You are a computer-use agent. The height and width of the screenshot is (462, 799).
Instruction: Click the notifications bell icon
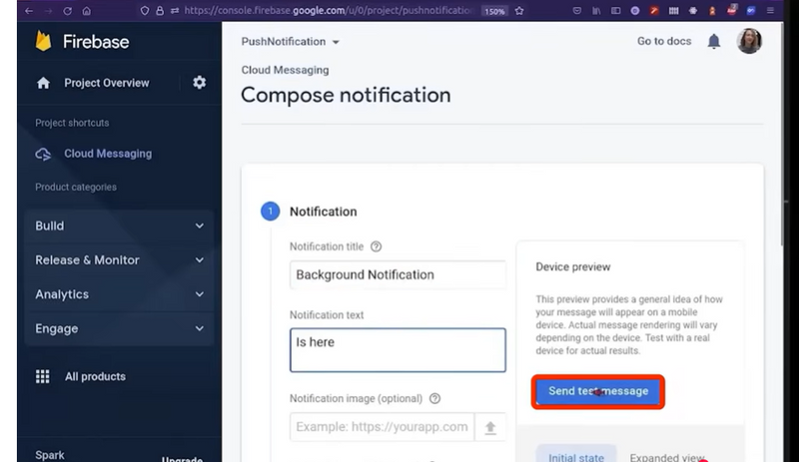point(713,42)
